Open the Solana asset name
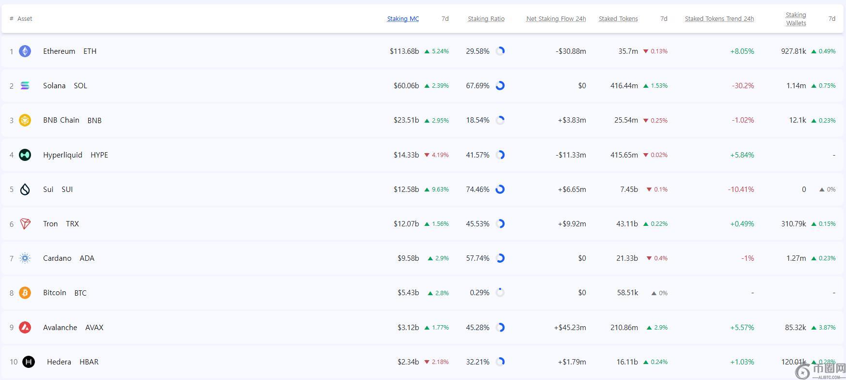846x380 pixels. click(x=54, y=86)
